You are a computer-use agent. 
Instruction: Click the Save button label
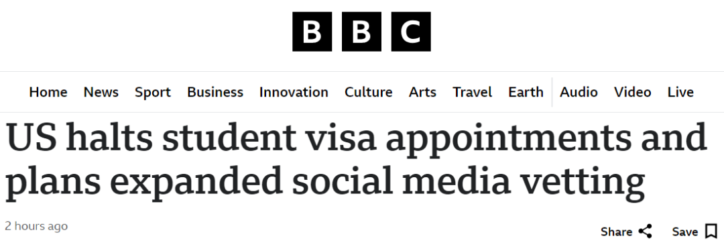tap(684, 232)
